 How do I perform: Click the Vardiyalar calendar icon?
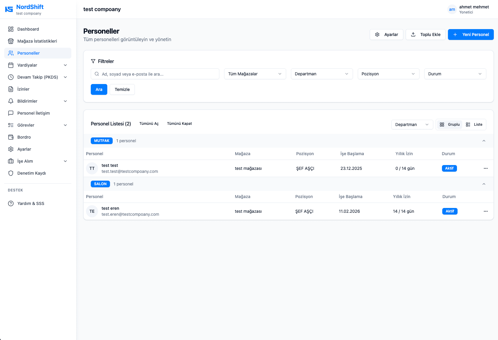(11, 65)
